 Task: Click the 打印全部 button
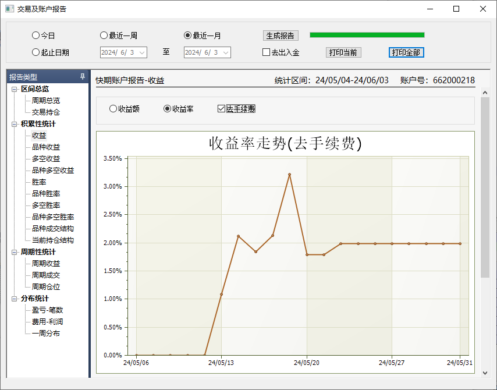406,52
